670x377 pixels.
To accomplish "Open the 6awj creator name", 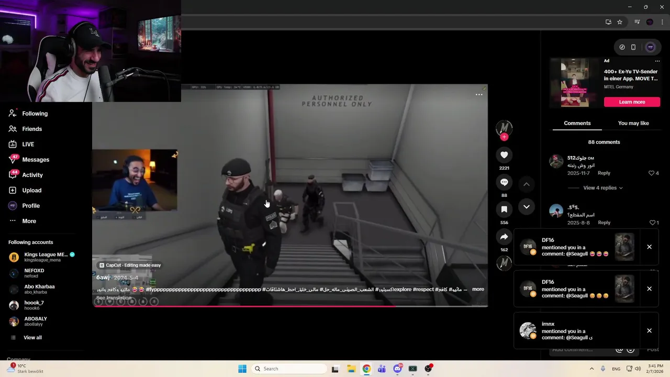I will 103,278.
